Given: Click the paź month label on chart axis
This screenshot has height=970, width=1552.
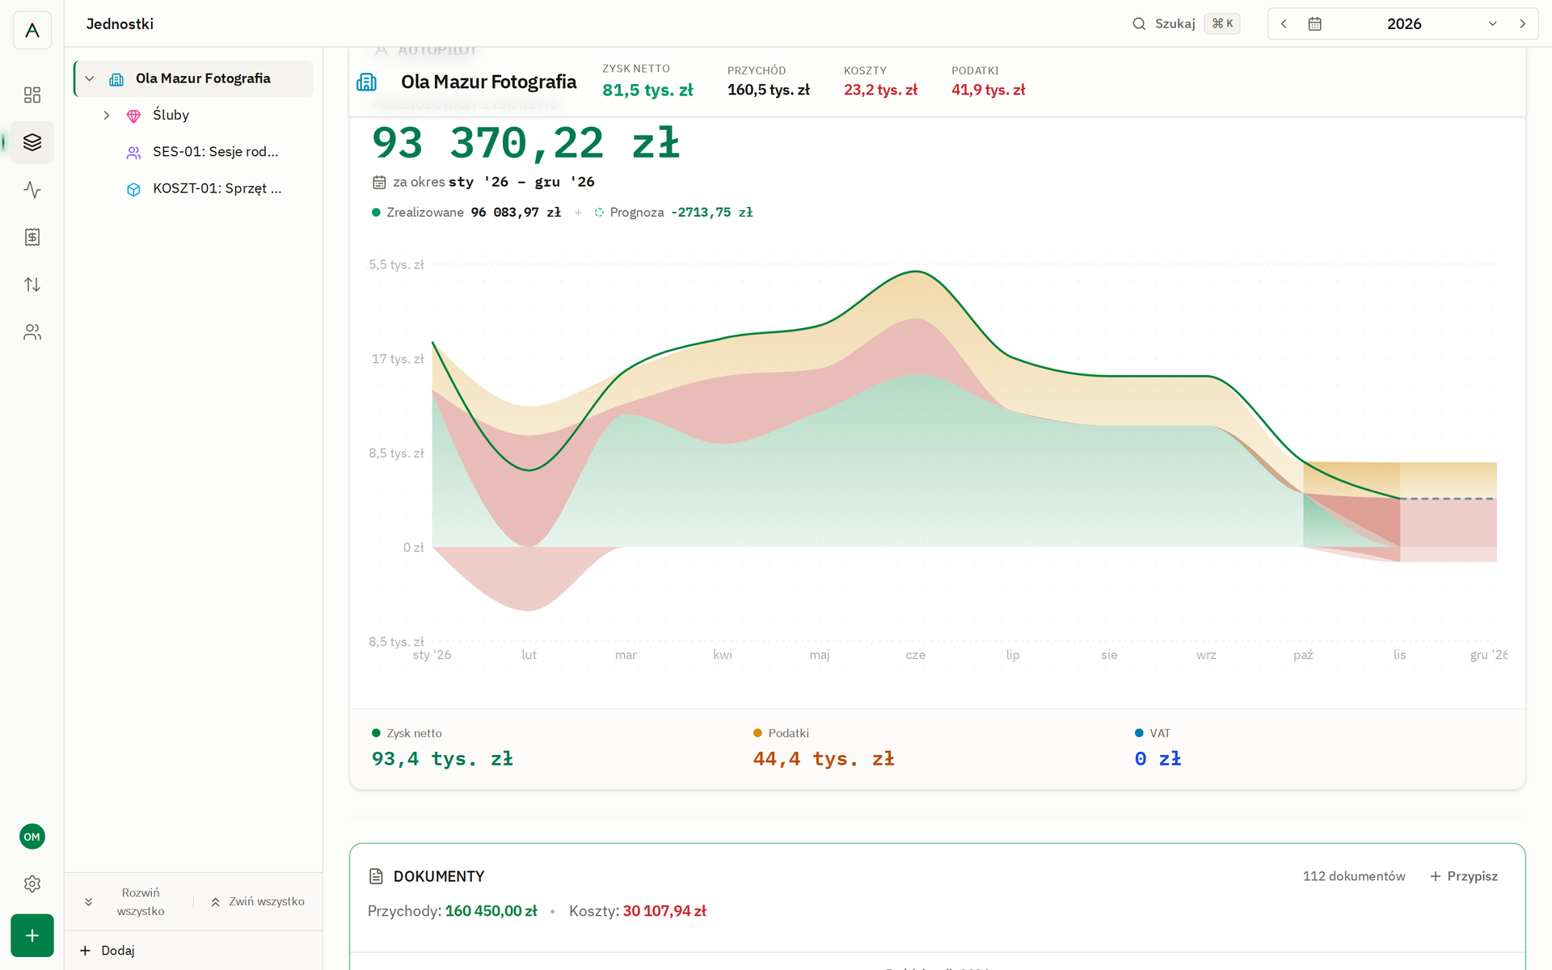Looking at the screenshot, I should [1303, 655].
